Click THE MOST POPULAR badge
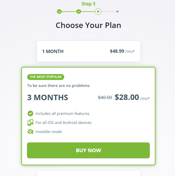 [x=46, y=77]
